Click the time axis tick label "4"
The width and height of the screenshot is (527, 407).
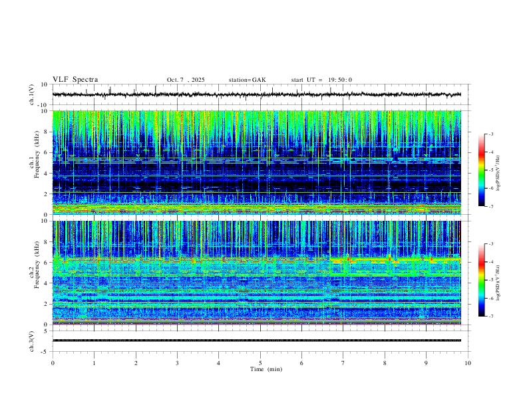219,363
